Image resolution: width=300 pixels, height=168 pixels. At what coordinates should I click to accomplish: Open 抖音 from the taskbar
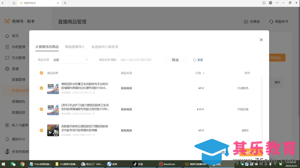(x=138, y=164)
